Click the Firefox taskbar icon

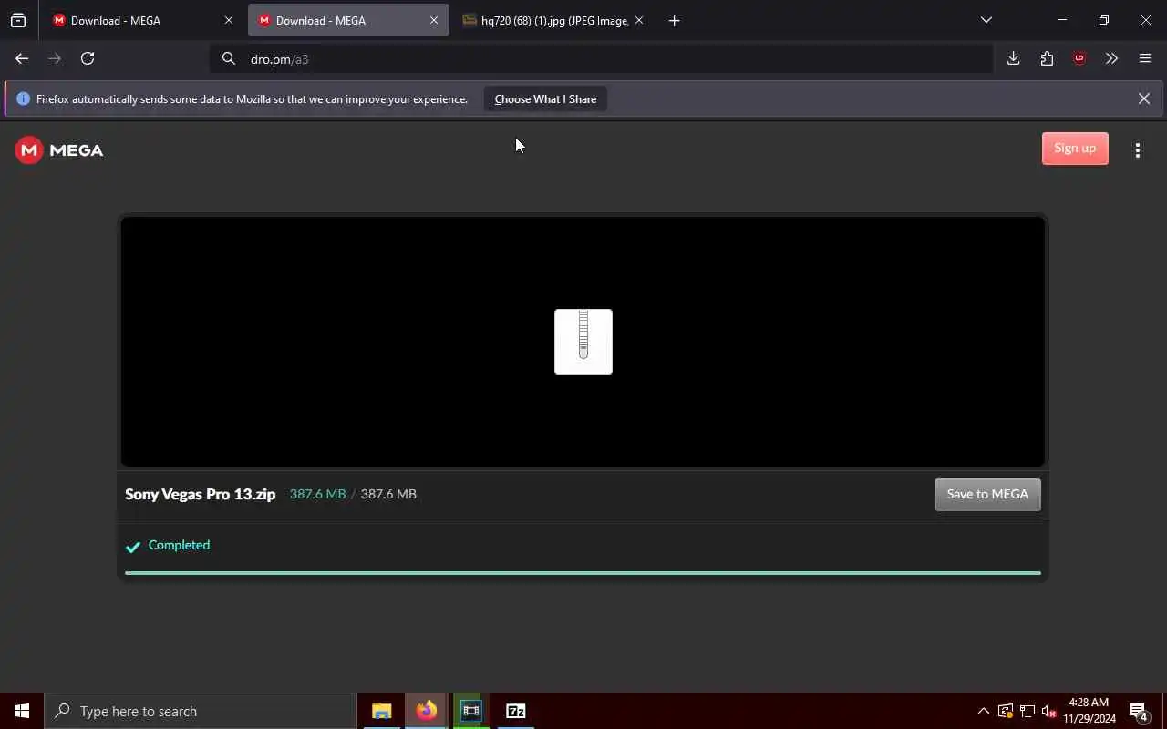[426, 711]
